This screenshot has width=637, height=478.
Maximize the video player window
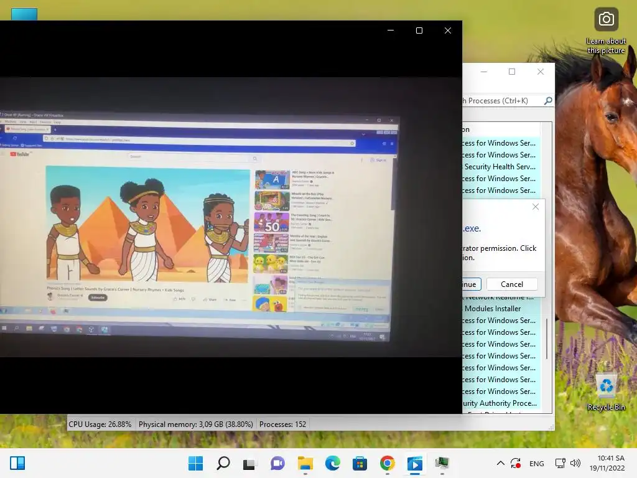(x=419, y=30)
